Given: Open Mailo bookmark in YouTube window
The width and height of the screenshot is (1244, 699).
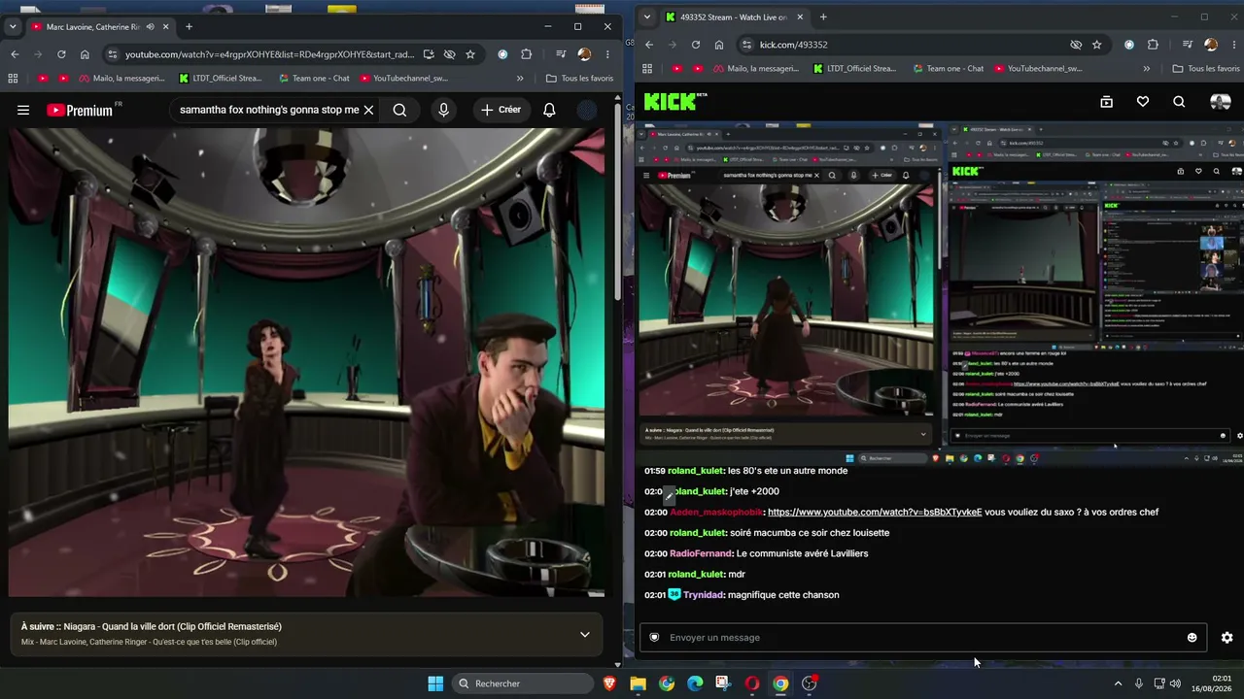Looking at the screenshot, I should tap(121, 79).
